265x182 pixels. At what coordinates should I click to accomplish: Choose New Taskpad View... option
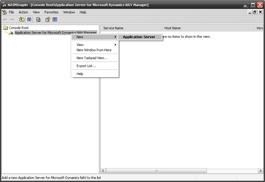pos(95,58)
